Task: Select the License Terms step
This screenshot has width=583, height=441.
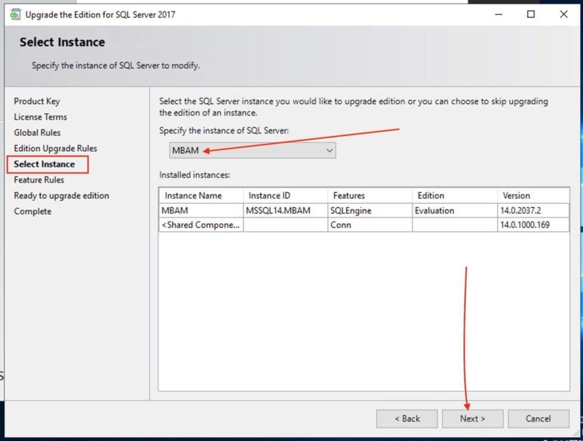Action: [x=41, y=117]
